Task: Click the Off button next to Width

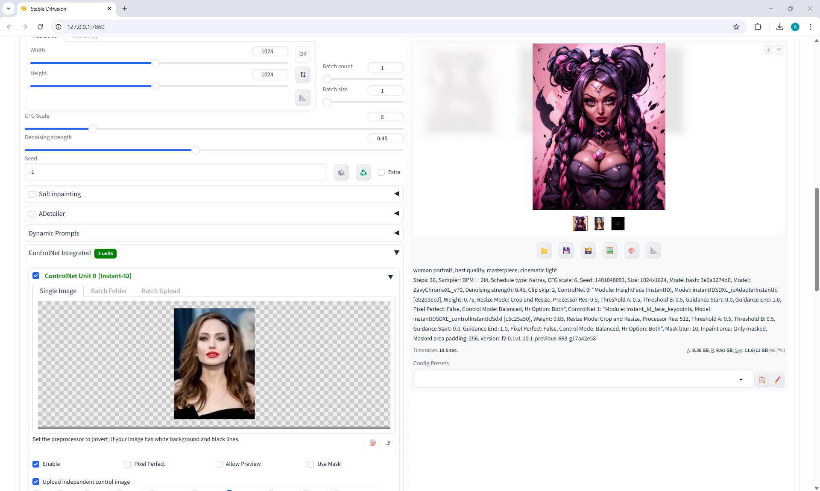Action: (303, 54)
